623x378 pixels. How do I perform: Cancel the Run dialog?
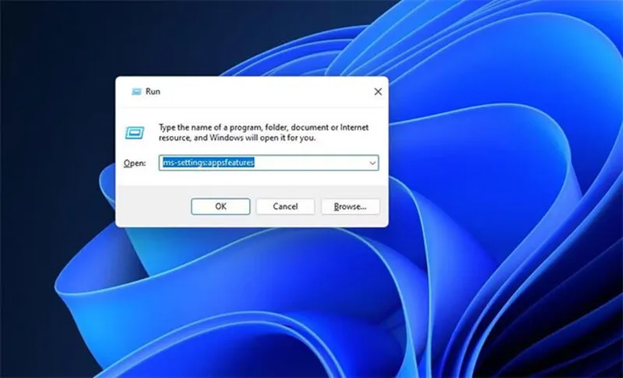pos(285,207)
